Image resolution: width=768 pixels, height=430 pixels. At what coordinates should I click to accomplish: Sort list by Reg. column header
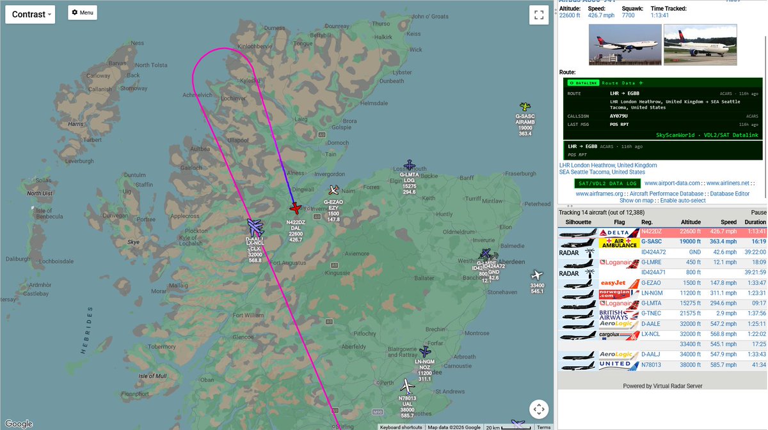click(647, 222)
